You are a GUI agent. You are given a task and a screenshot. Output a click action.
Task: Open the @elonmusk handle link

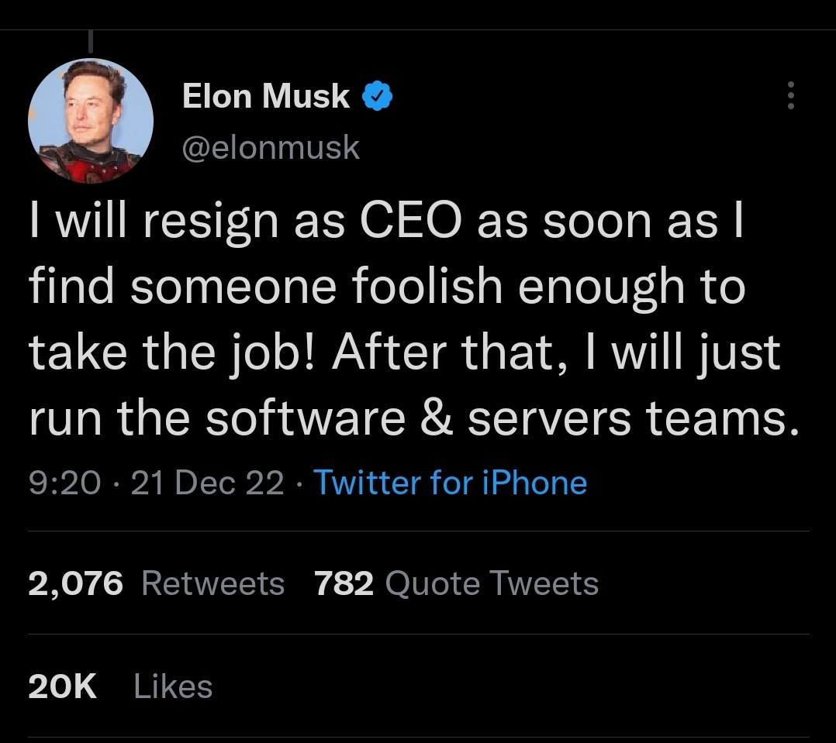[271, 146]
